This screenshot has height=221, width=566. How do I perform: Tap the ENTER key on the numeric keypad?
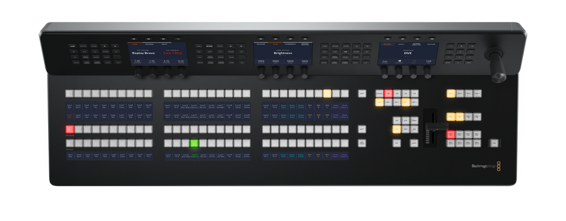click(448, 63)
